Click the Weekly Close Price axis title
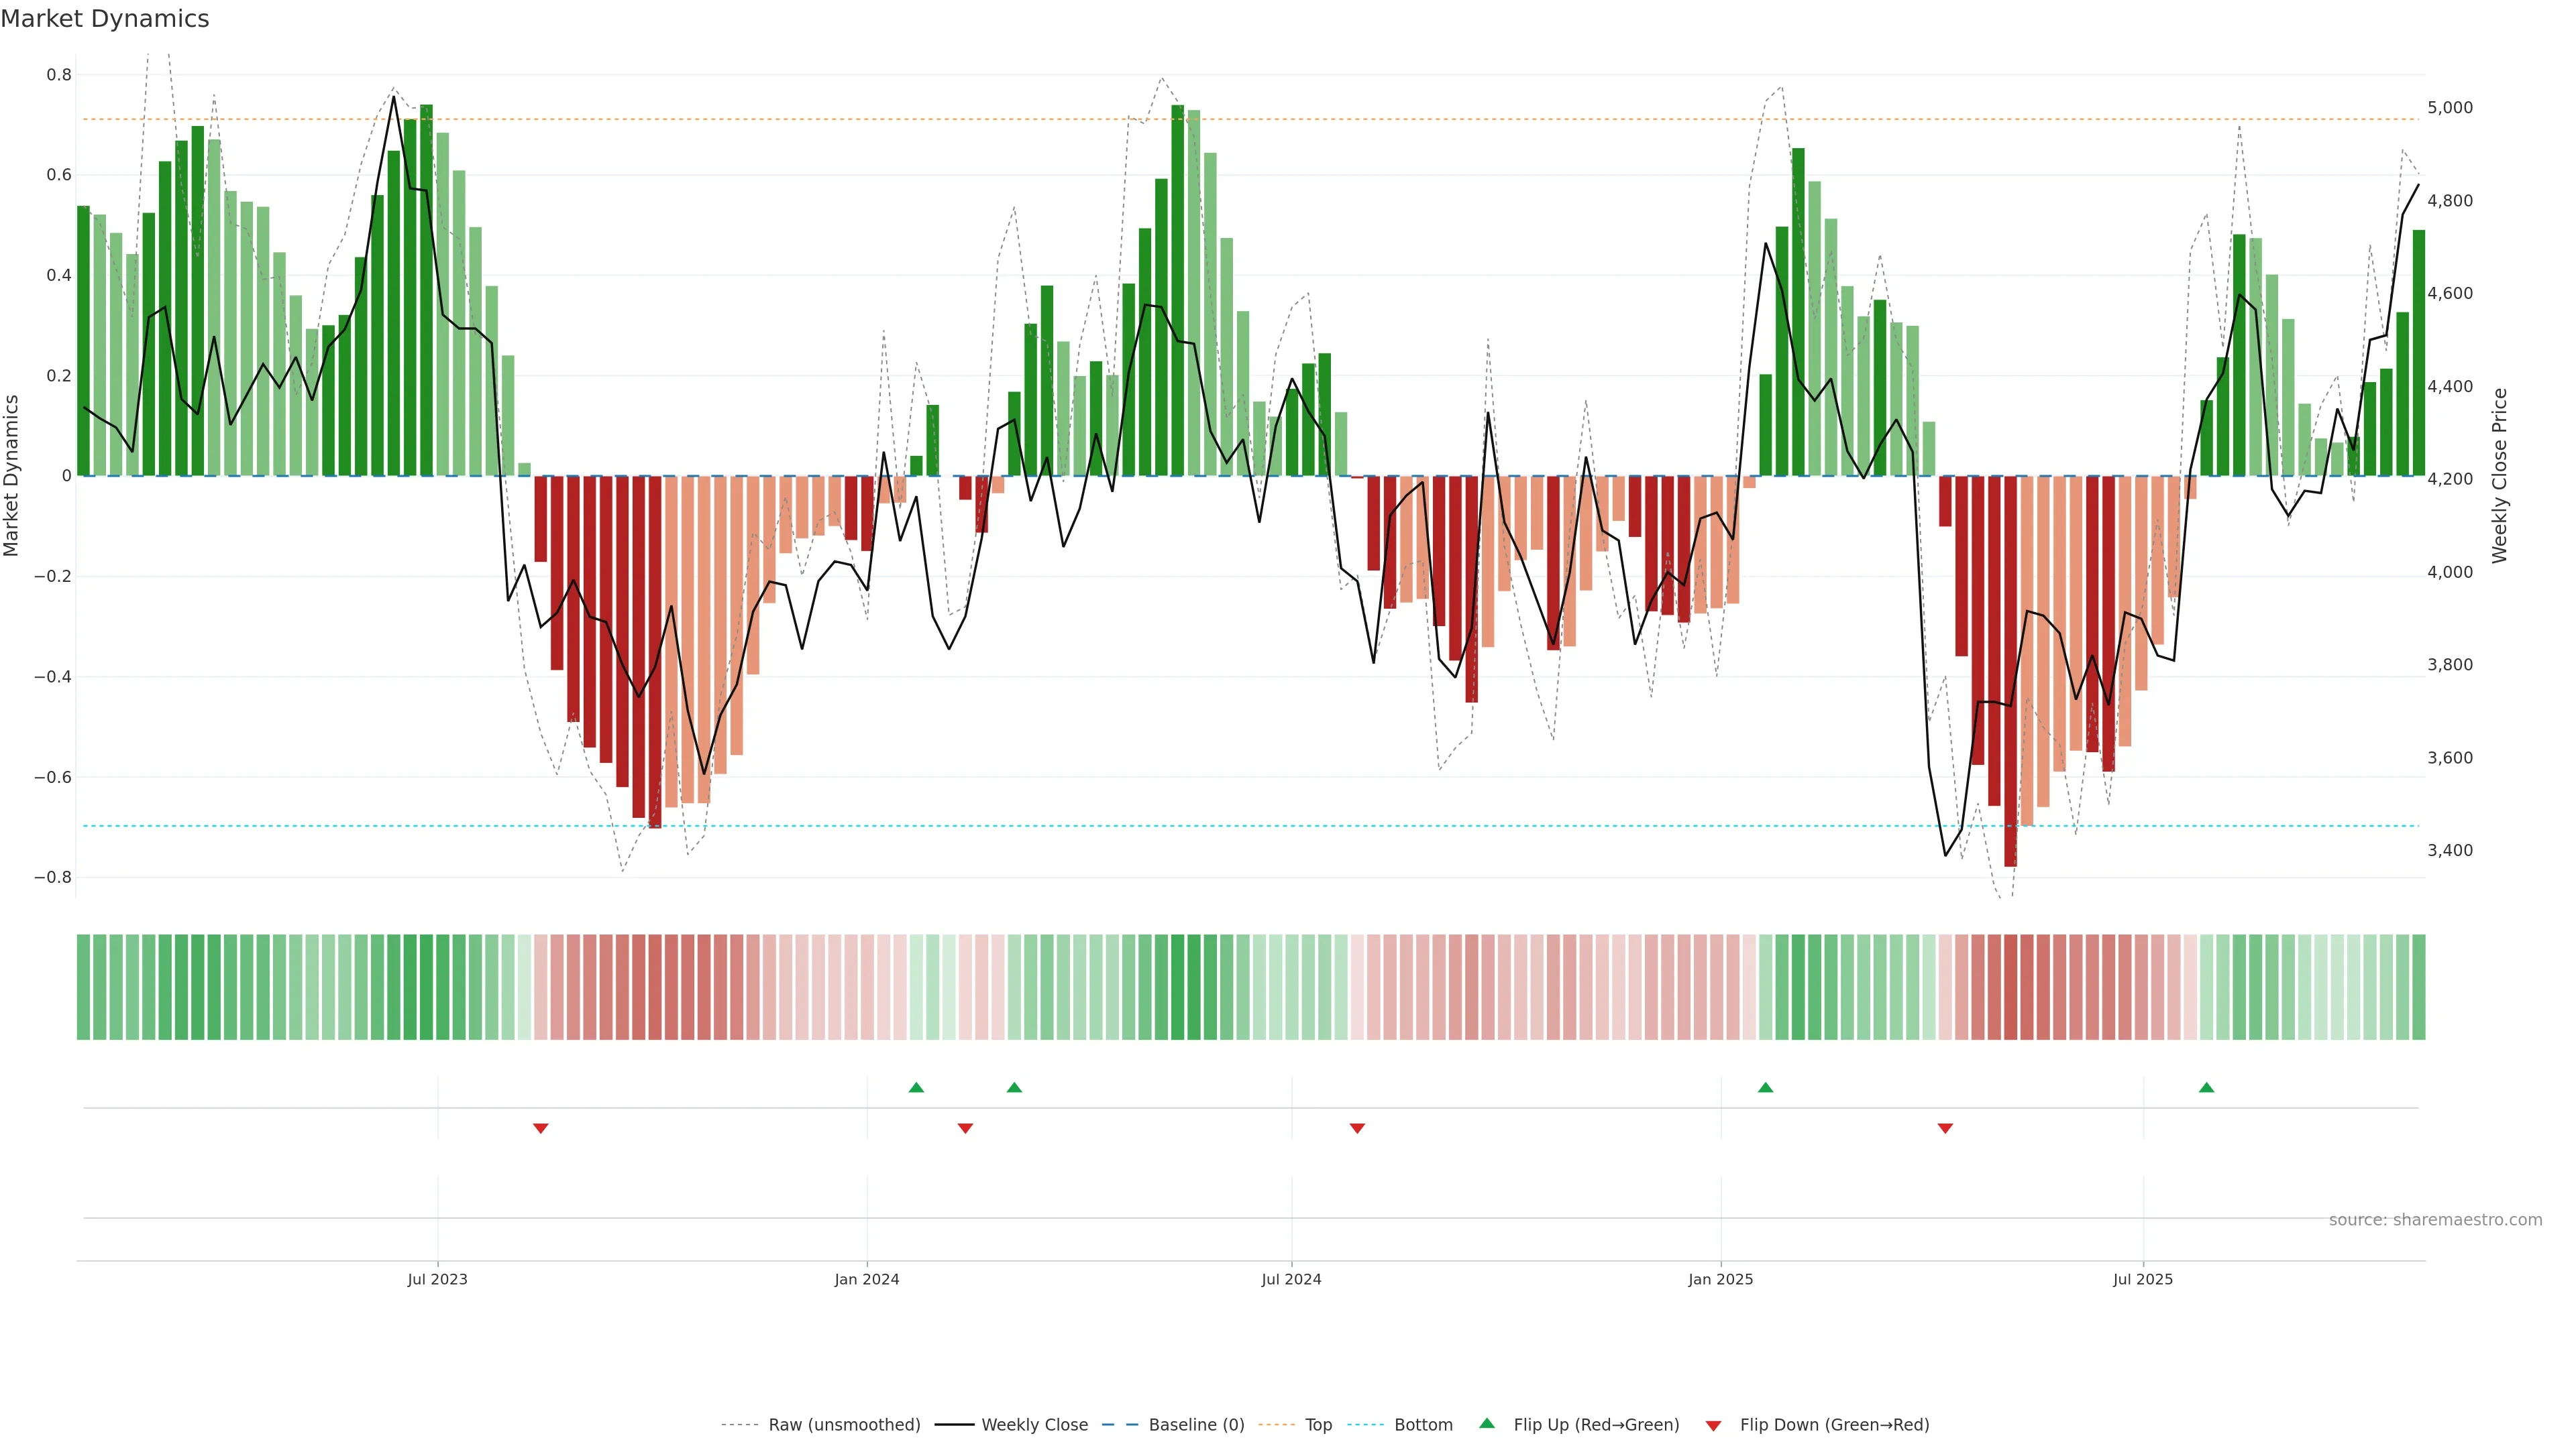The width and height of the screenshot is (2576, 1448). tap(2500, 476)
